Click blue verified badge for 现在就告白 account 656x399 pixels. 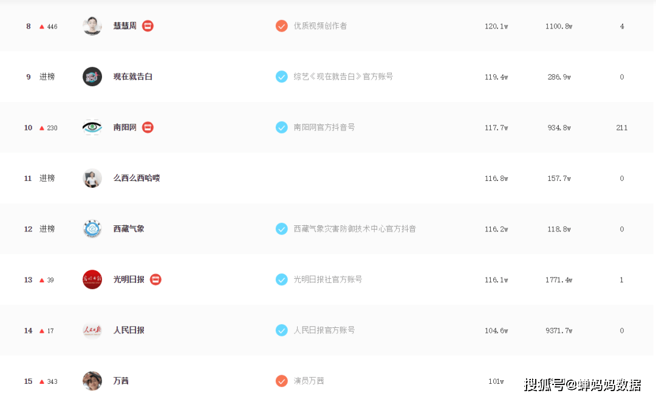(281, 77)
